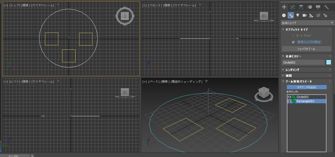Click the filter icon in the Front viewport header
Screen dimensions: 335x157
click(x=200, y=5)
